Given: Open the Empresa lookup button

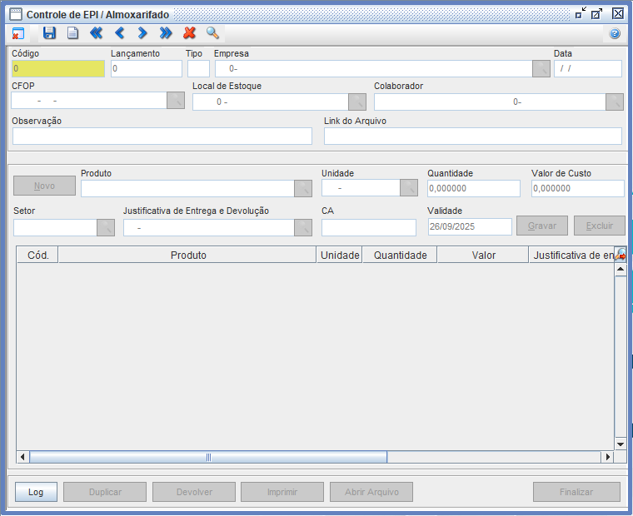Looking at the screenshot, I should coord(541,69).
